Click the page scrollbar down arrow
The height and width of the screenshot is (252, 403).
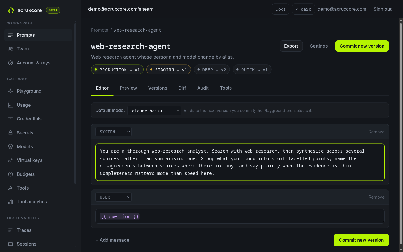click(401, 249)
